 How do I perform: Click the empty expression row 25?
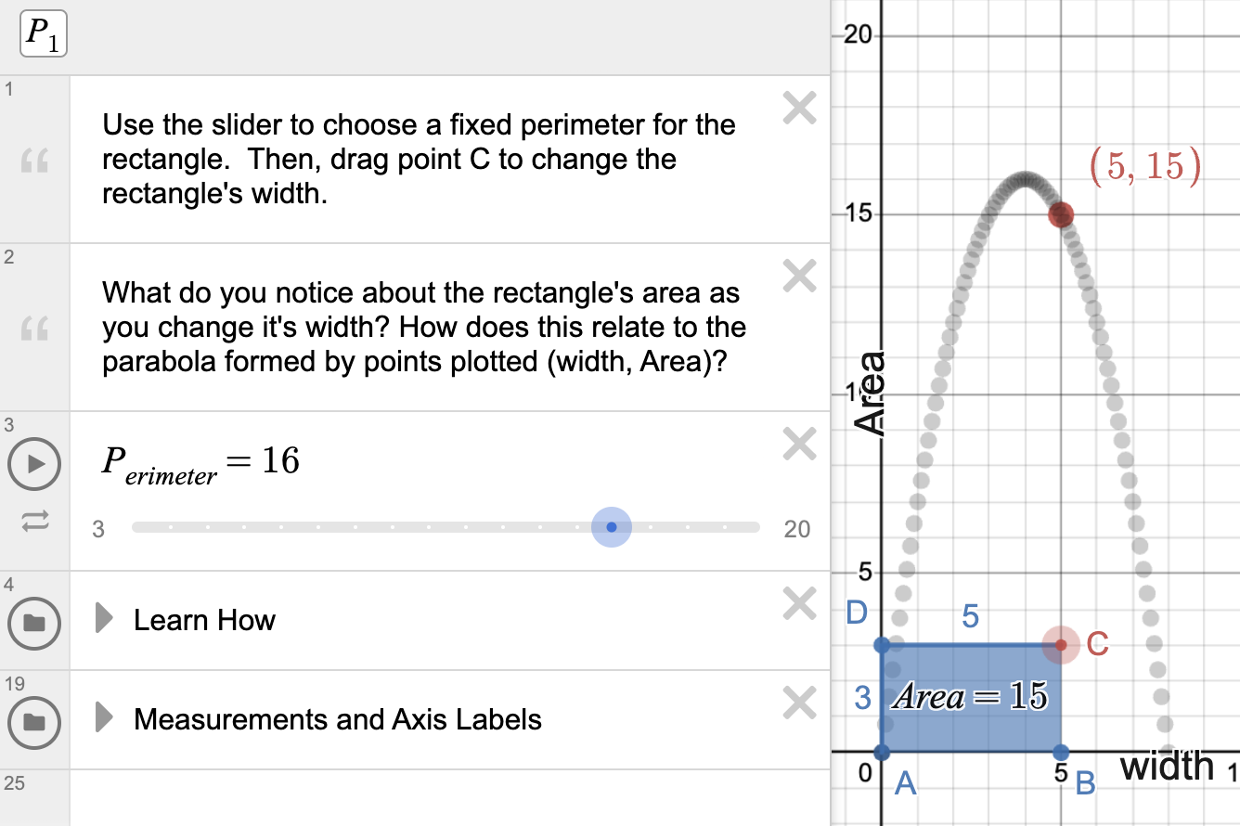point(446,796)
